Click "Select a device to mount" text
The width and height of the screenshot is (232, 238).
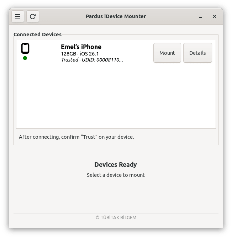pyautogui.click(x=116, y=175)
